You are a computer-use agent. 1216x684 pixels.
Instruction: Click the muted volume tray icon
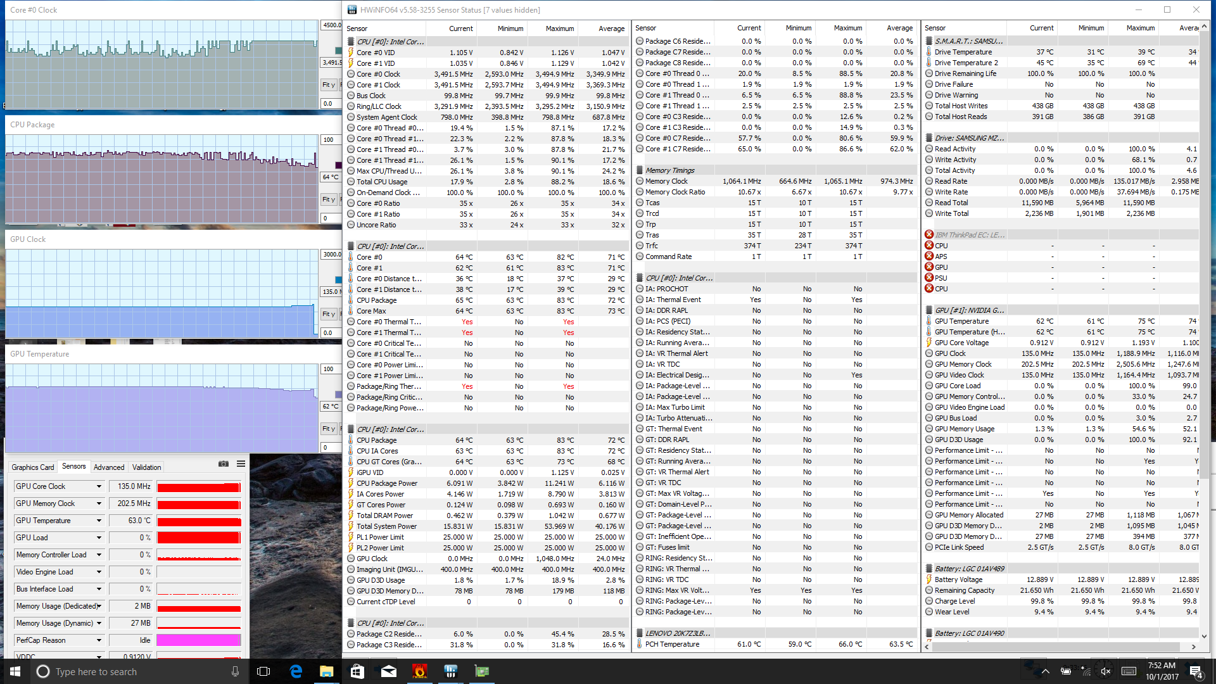[x=1106, y=671]
